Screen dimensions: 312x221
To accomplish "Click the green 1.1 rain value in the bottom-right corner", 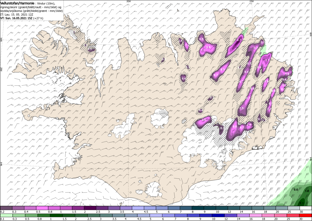I will (302, 203).
